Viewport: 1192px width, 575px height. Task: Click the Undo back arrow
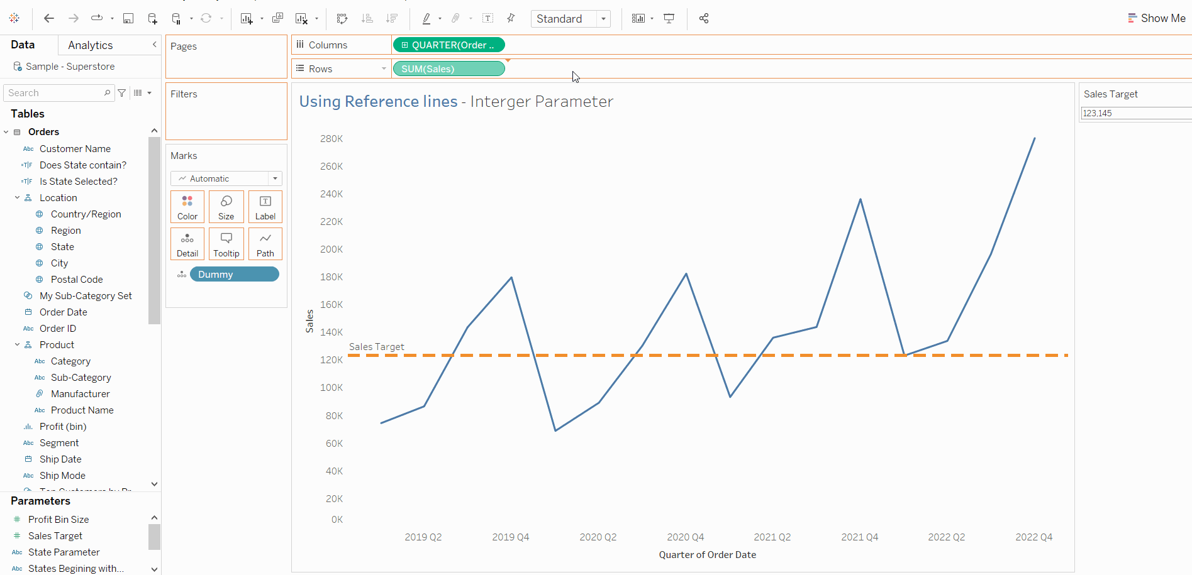49,18
